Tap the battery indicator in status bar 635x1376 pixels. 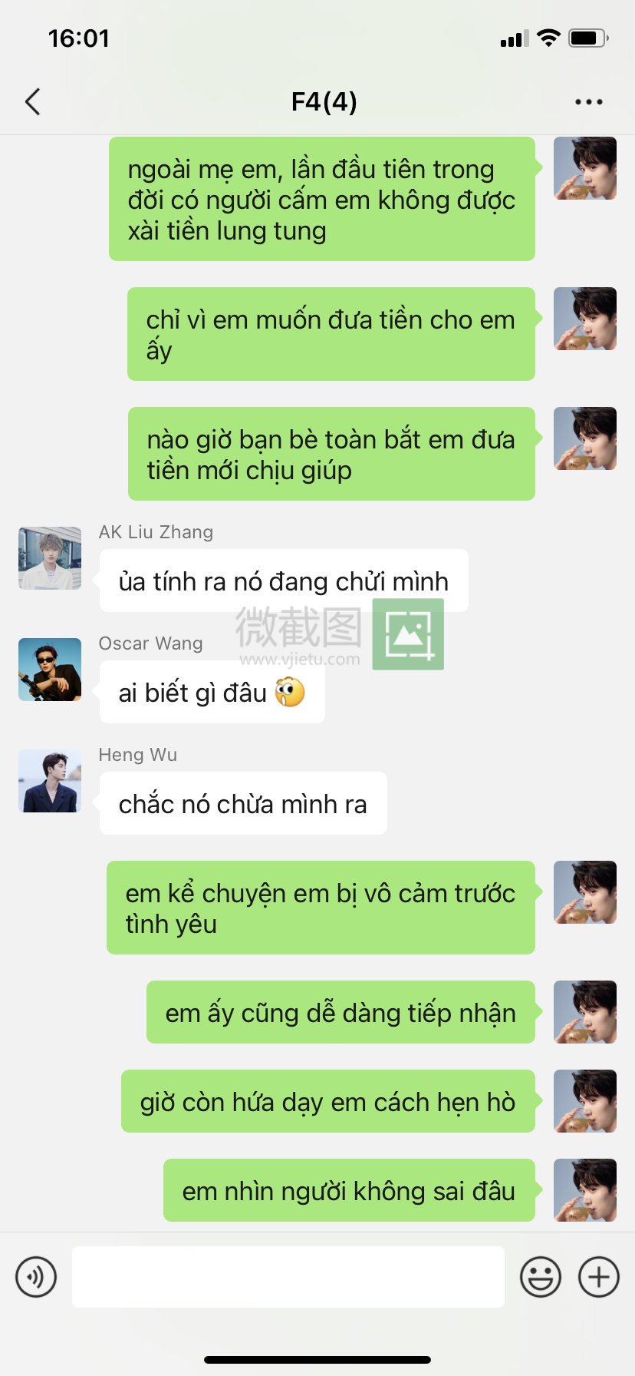click(588, 38)
